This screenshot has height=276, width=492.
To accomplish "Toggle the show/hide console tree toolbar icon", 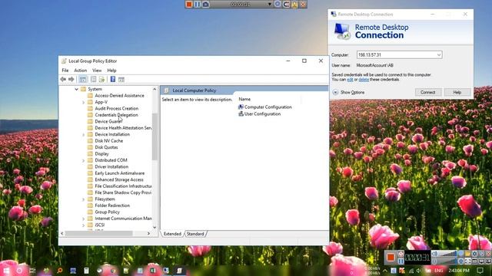I will tap(83, 80).
